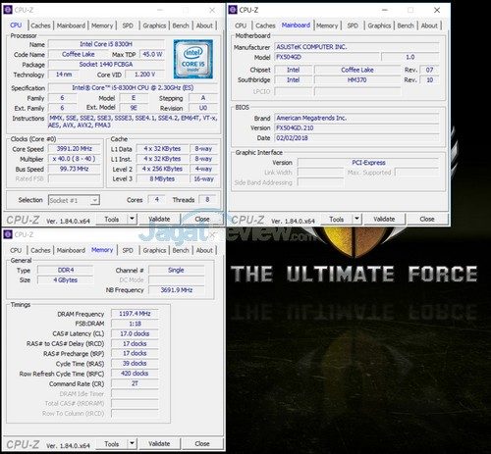The width and height of the screenshot is (491, 454).
Task: Click the Command Rate value 2T
Action: [x=135, y=383]
